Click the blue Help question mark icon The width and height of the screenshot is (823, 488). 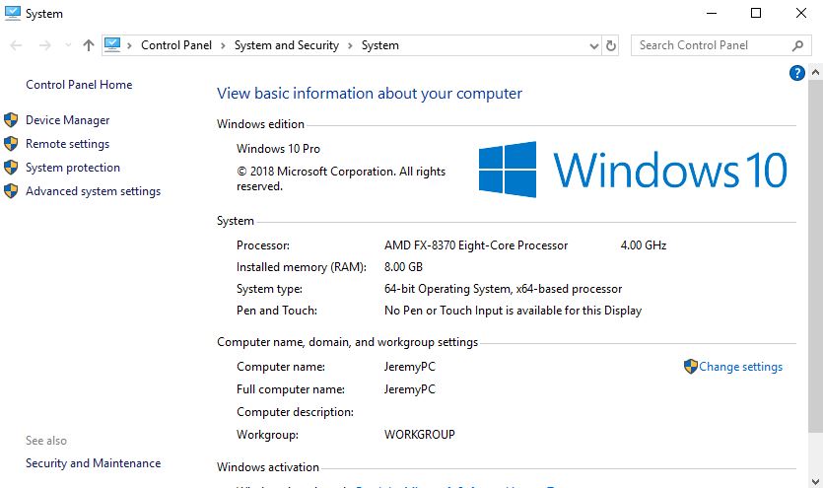(x=797, y=73)
